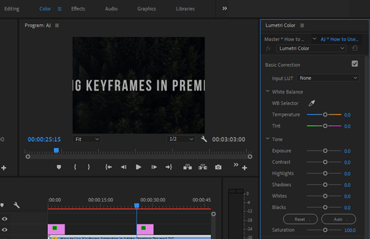Go to In point
This screenshot has height=239, width=370.
click(x=108, y=167)
